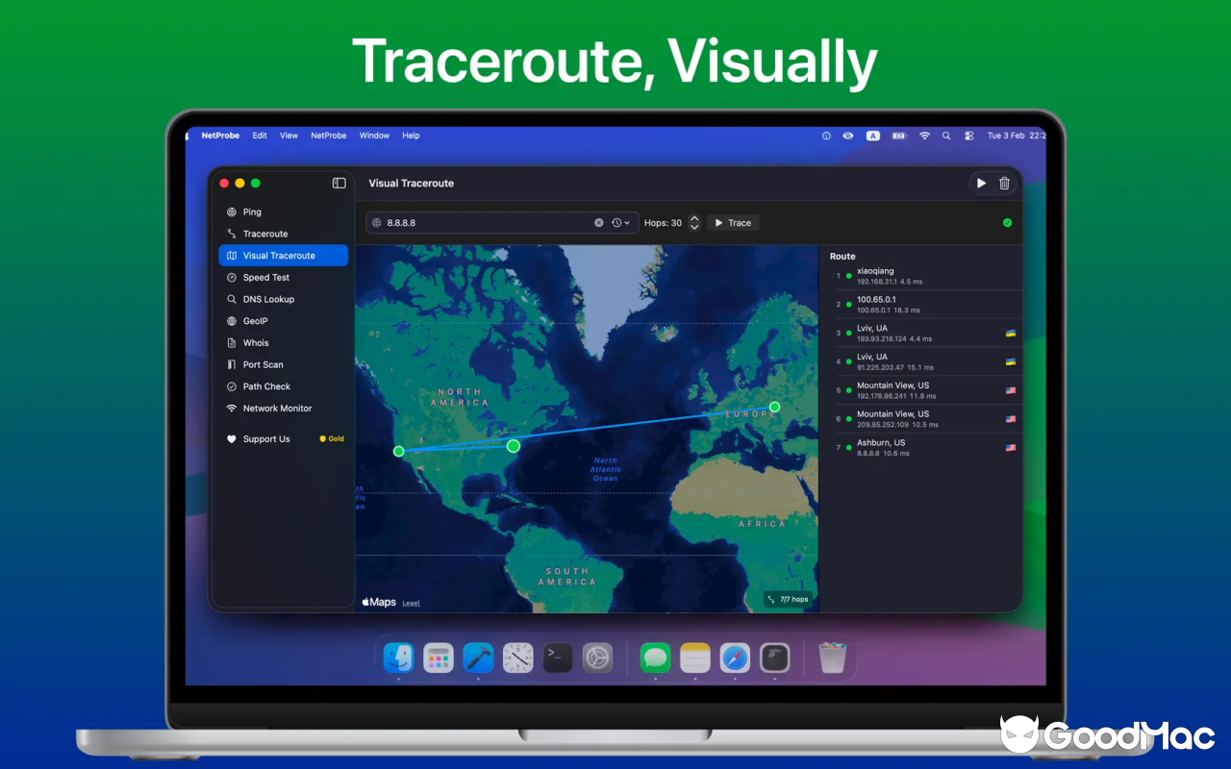Image resolution: width=1231 pixels, height=769 pixels.
Task: Select hop 6 Mountain View 209.85.252.109
Action: pos(921,419)
